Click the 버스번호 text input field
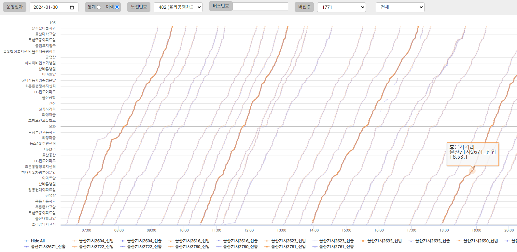The width and height of the screenshot is (517, 252). (260, 6)
